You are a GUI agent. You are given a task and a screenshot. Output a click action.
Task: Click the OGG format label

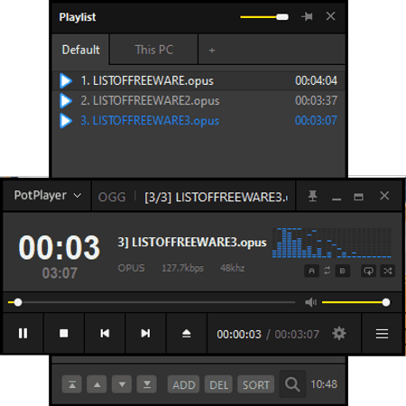coord(112,198)
